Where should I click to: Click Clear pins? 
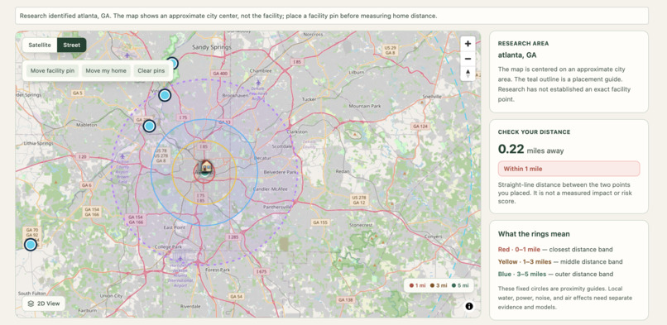tap(151, 71)
